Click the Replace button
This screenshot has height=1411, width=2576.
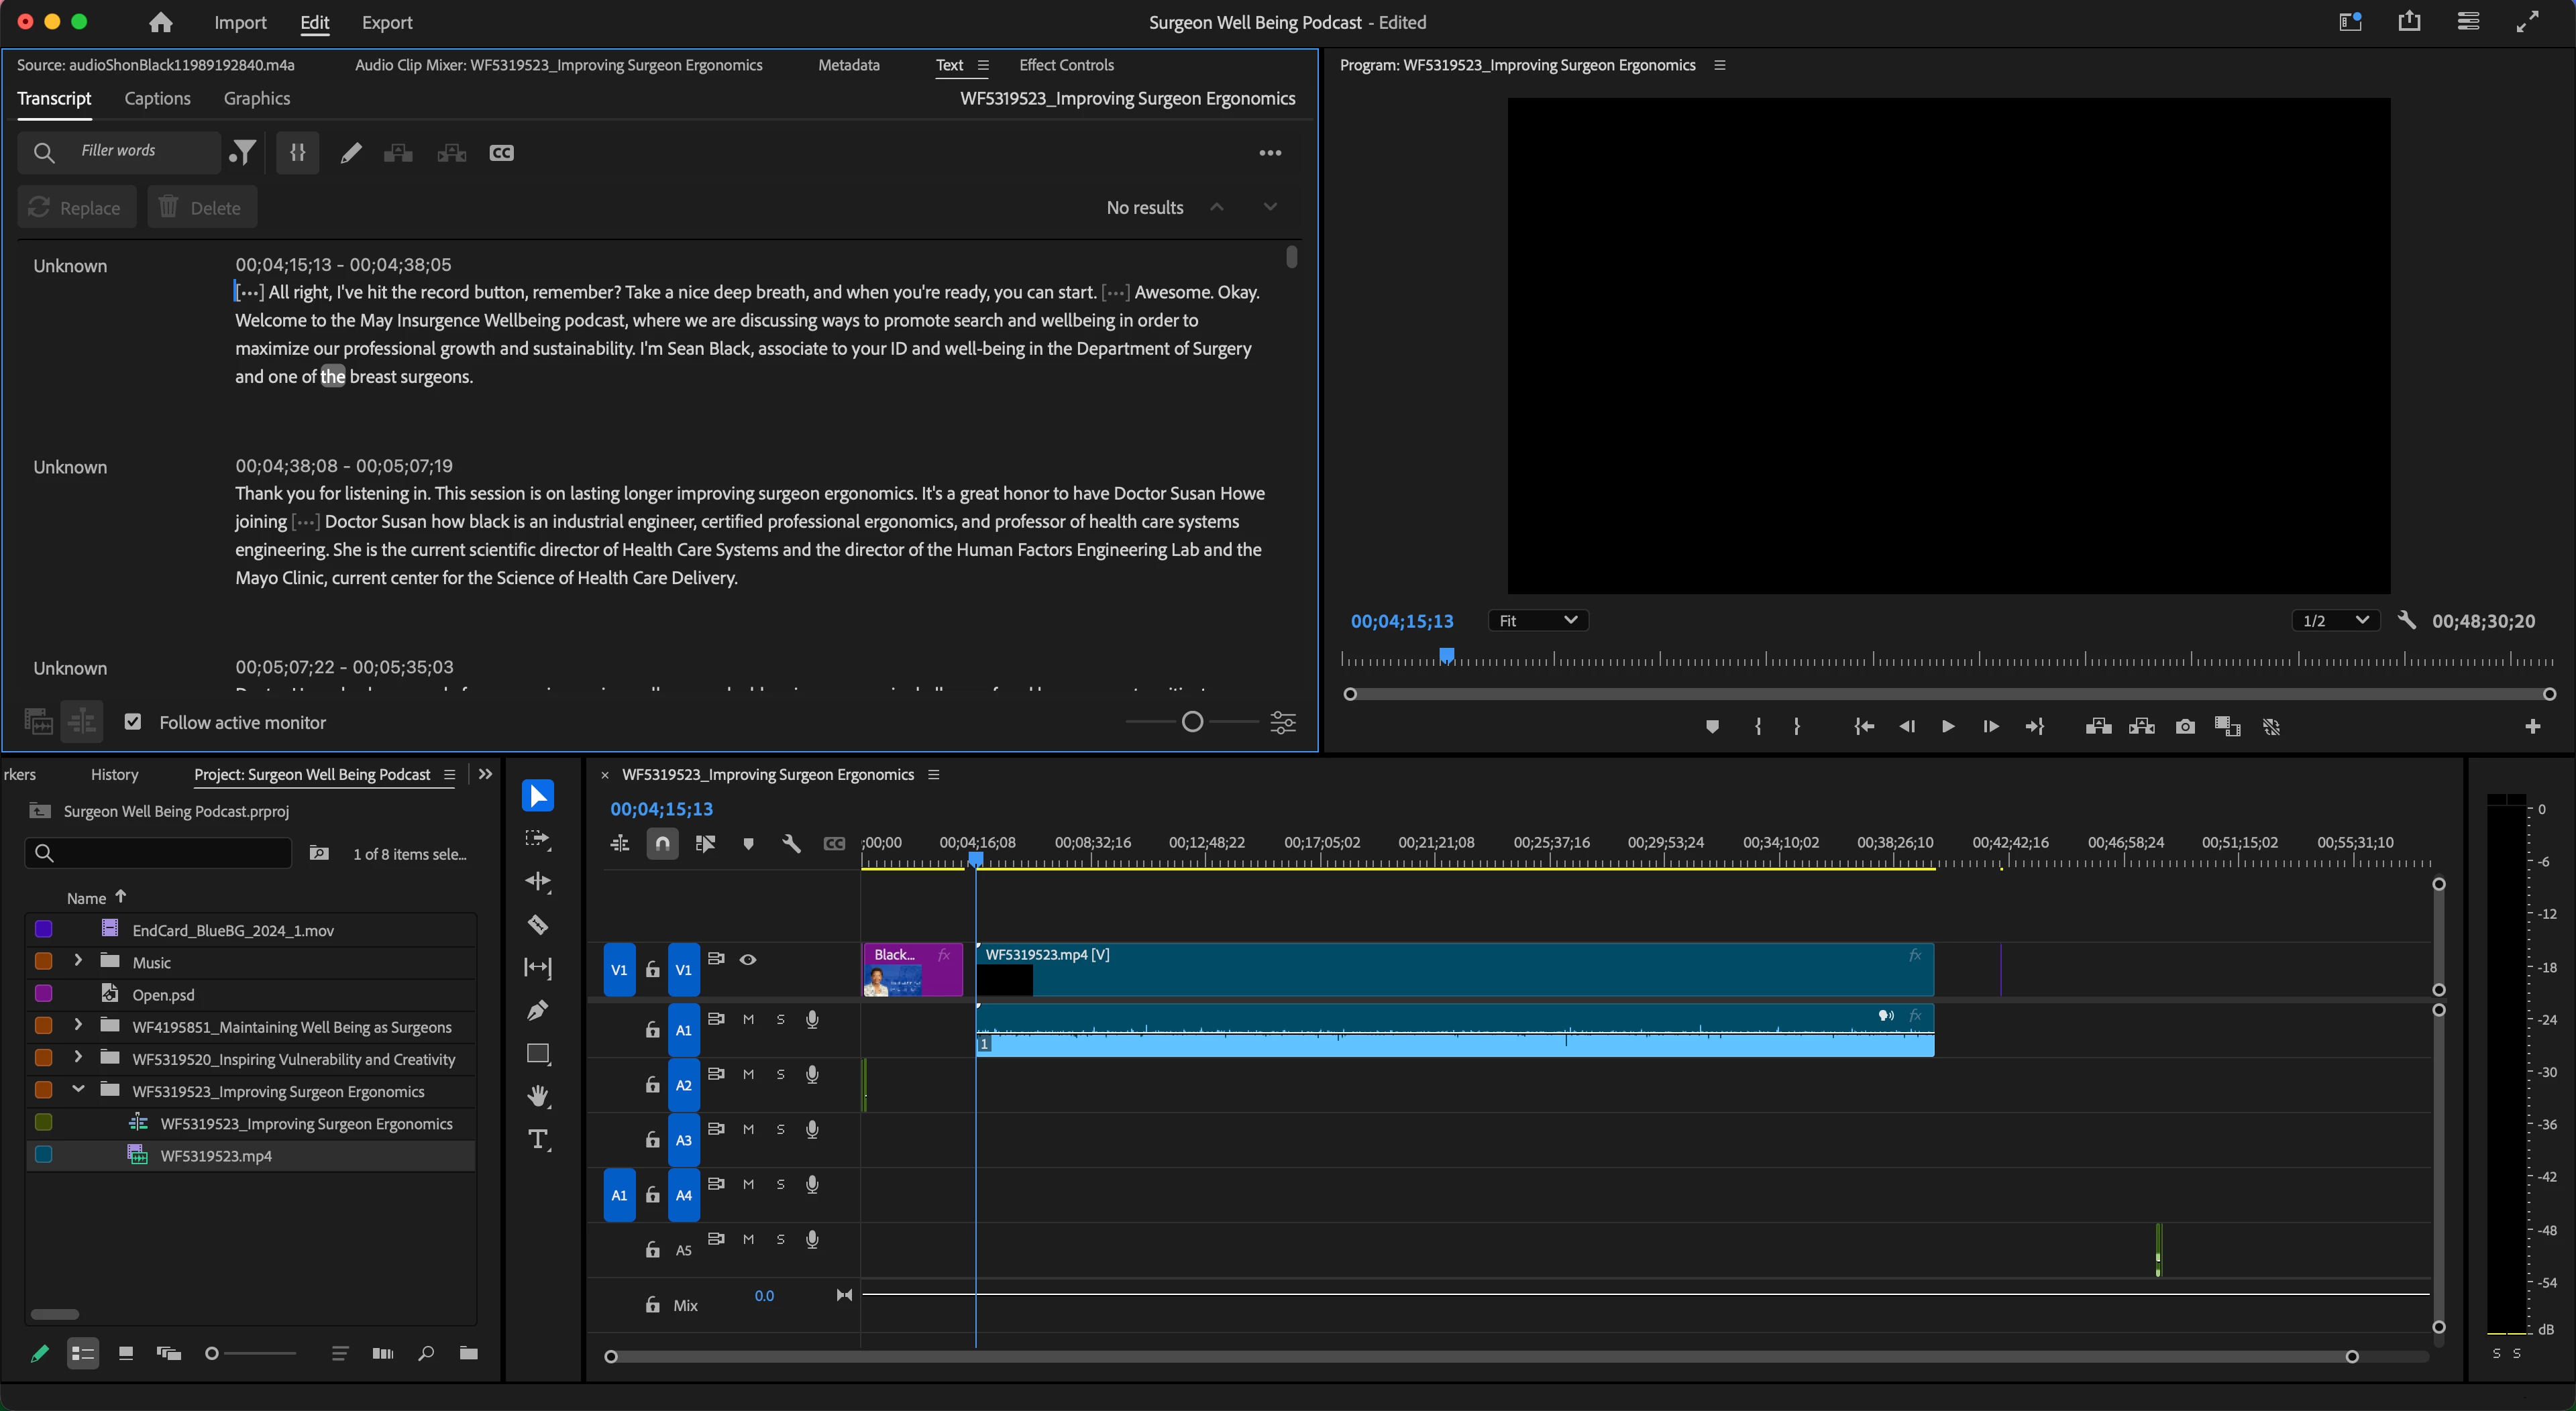click(76, 208)
